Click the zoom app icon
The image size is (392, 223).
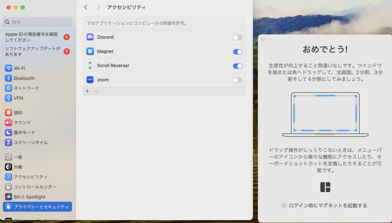pyautogui.click(x=90, y=80)
